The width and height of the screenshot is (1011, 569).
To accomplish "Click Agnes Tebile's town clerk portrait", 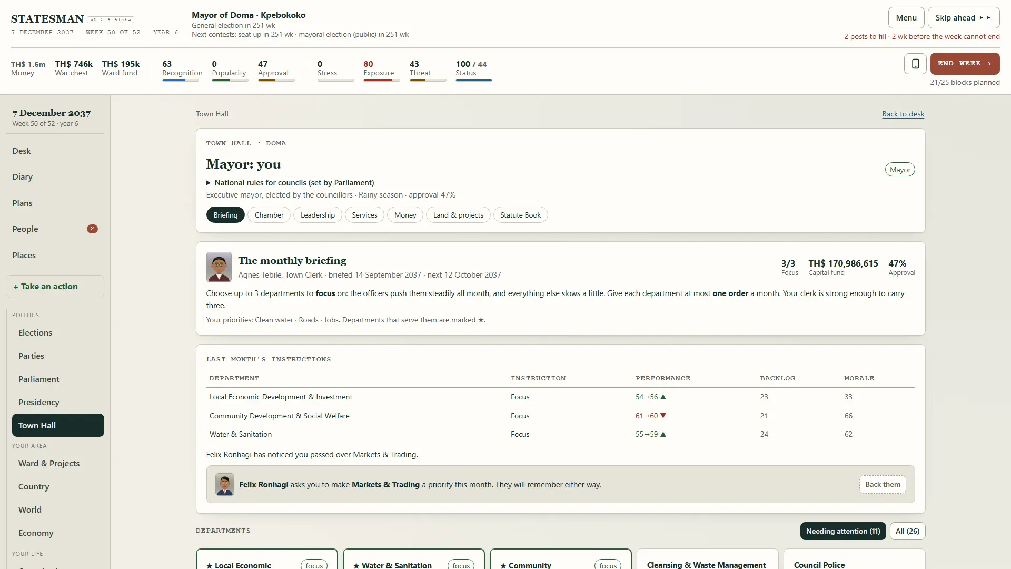I will 219,267.
